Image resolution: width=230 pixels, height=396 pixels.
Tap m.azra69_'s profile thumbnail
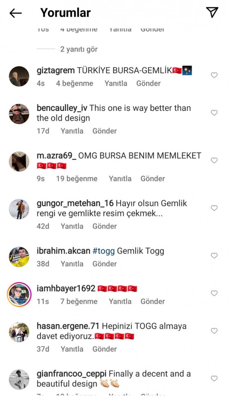[x=19, y=161]
